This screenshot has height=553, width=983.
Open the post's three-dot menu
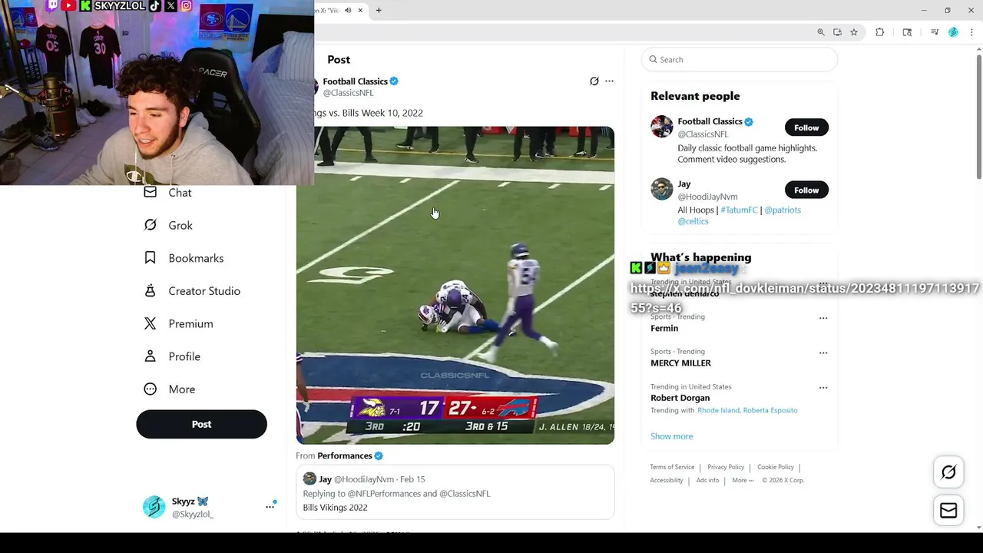click(x=609, y=81)
